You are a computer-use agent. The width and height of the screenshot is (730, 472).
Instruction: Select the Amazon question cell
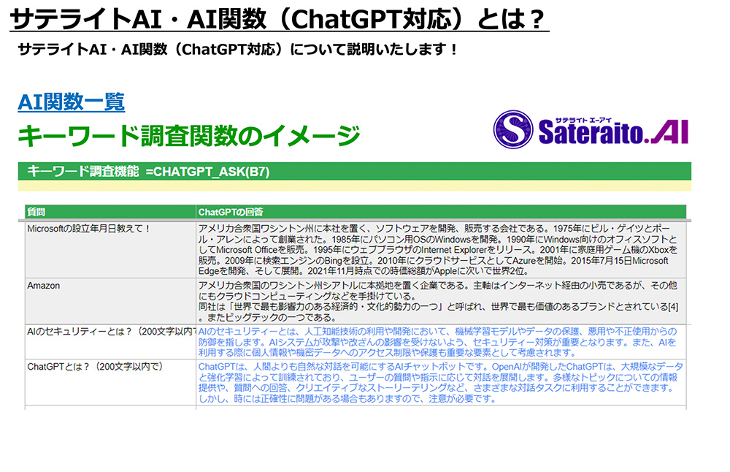[x=110, y=301]
